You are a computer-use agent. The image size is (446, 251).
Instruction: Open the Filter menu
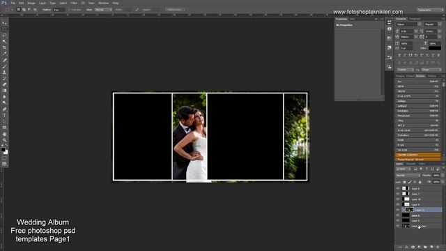(74, 3)
